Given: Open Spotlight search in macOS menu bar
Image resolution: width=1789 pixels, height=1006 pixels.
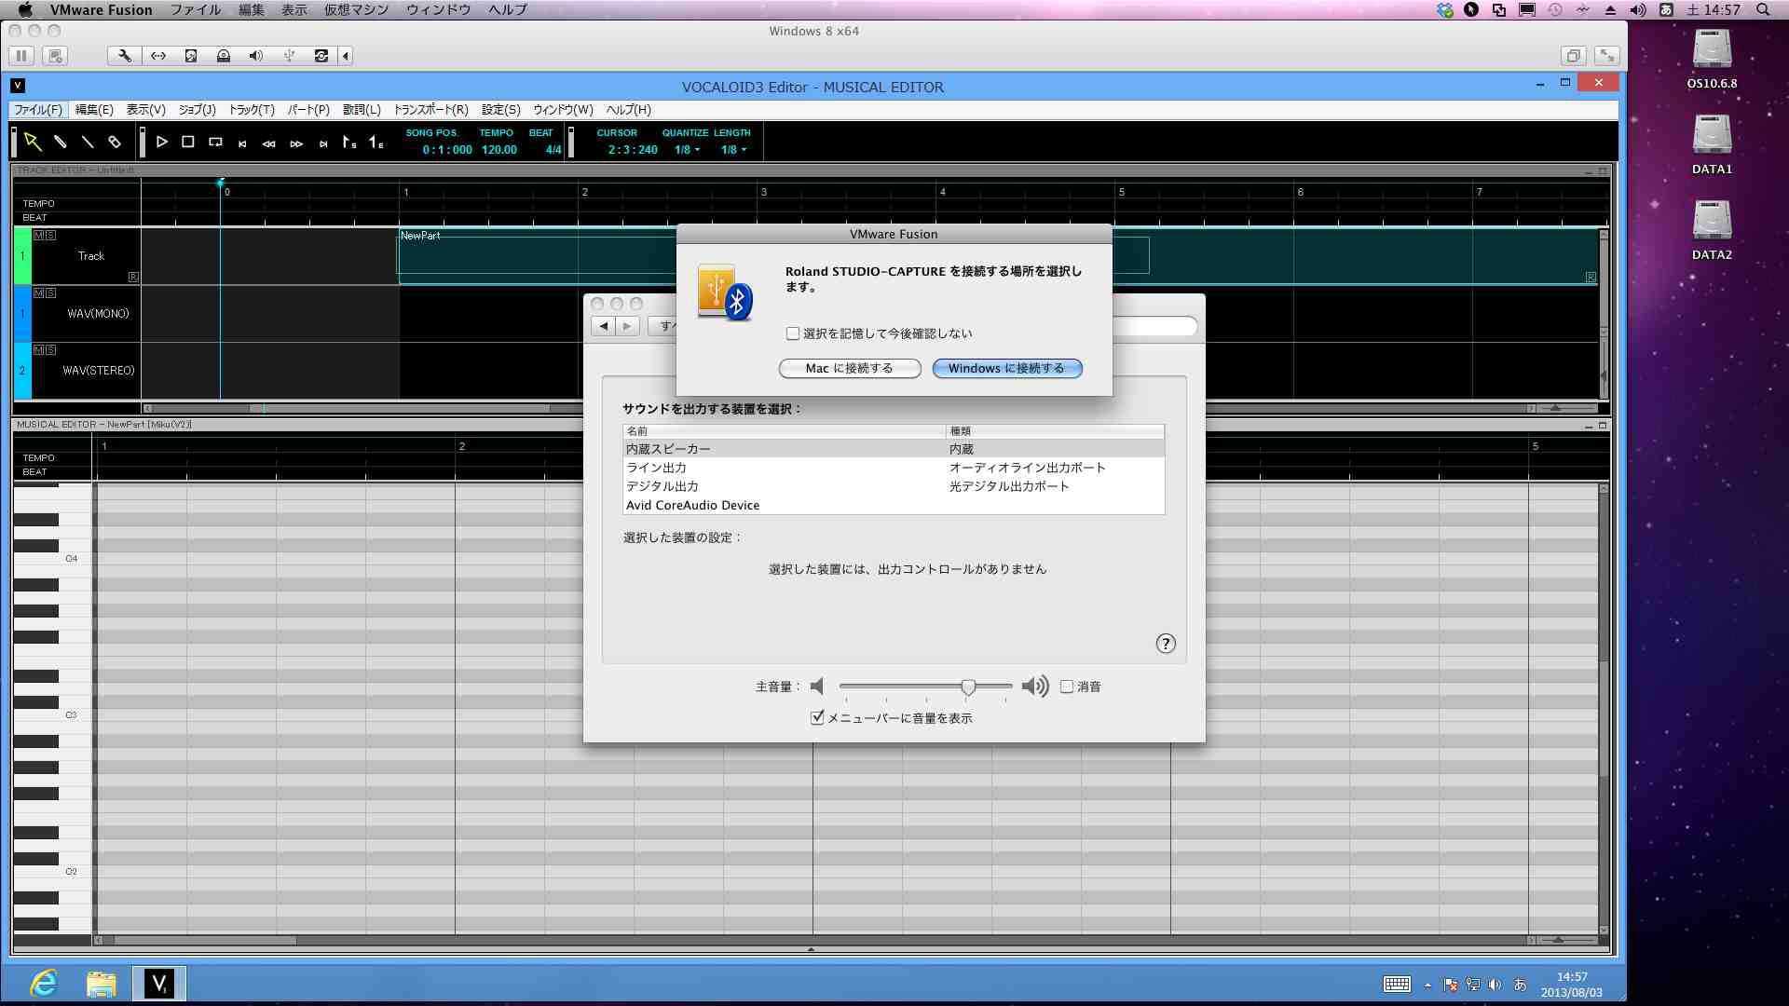Looking at the screenshot, I should click(x=1762, y=9).
